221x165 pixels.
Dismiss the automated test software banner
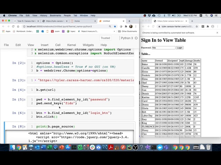point(217,33)
